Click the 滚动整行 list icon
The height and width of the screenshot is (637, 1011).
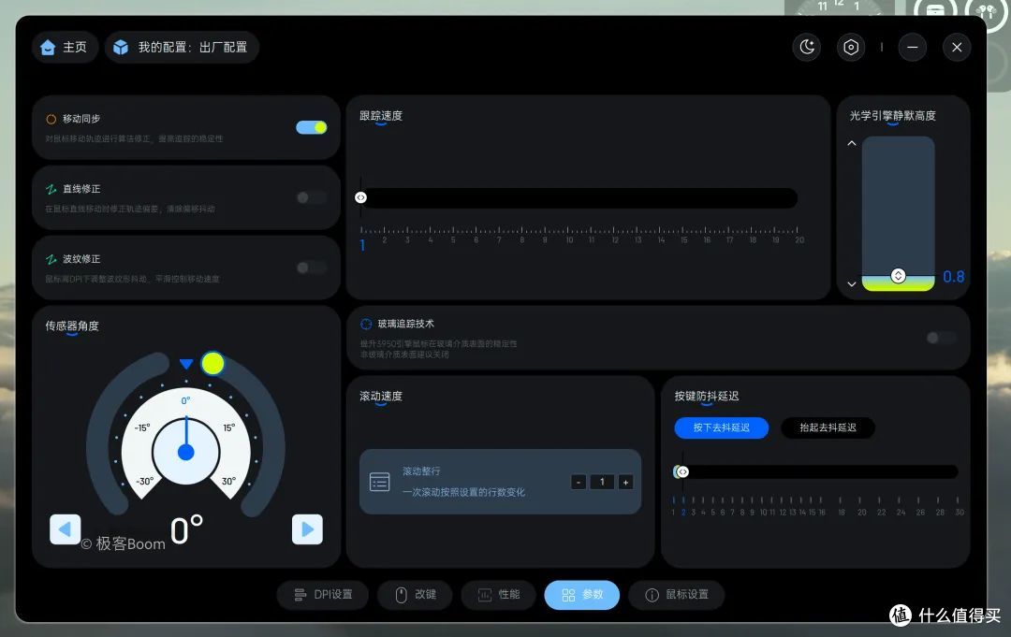(x=380, y=482)
